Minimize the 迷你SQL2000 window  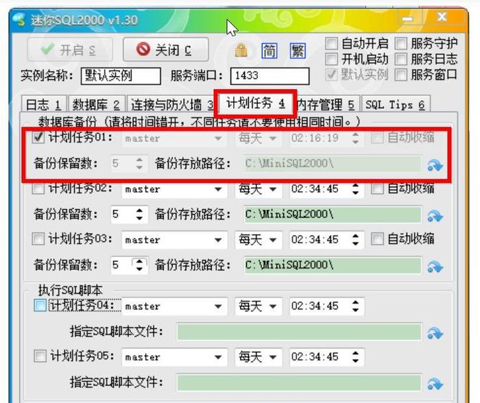click(407, 19)
